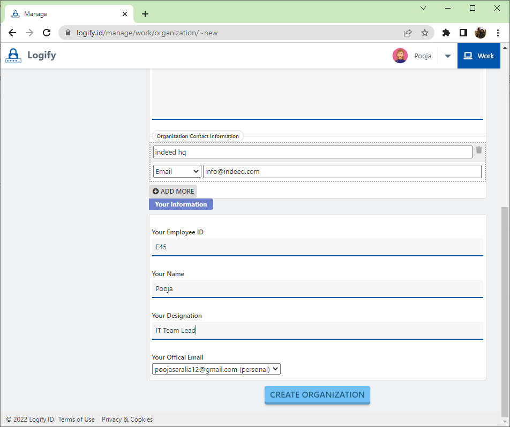
Task: Expand the account menu arrow next to Pooja
Action: pos(448,56)
